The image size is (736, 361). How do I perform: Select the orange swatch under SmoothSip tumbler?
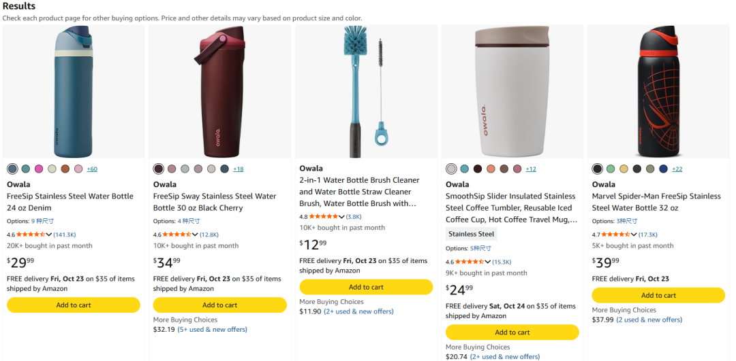[x=491, y=169]
